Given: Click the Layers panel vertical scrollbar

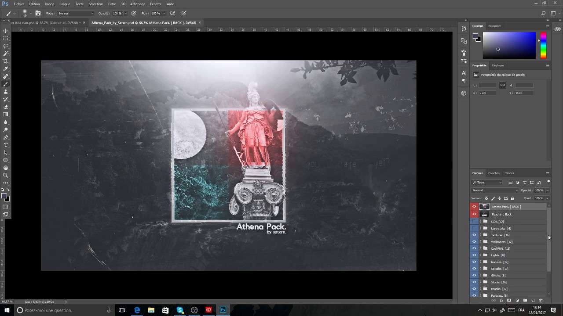Looking at the screenshot, I should 548,239.
